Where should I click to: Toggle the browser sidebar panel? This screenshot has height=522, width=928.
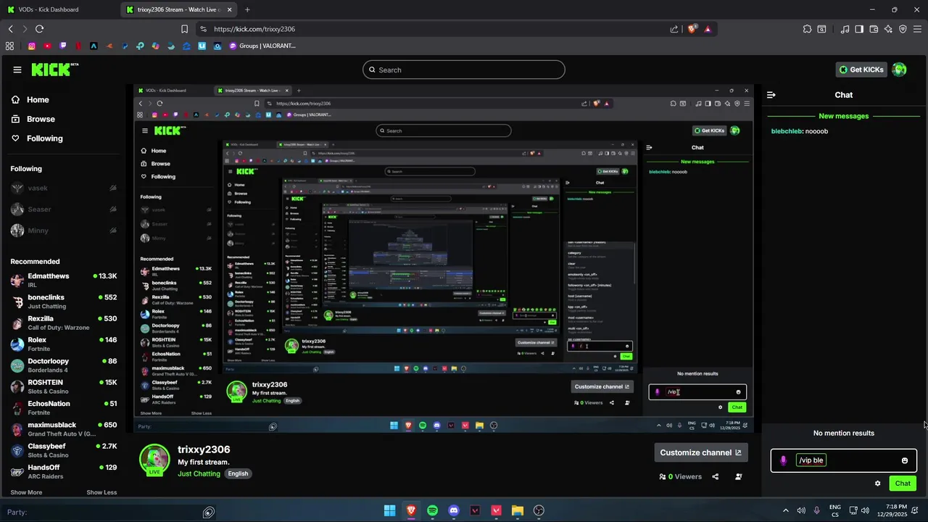coord(859,29)
